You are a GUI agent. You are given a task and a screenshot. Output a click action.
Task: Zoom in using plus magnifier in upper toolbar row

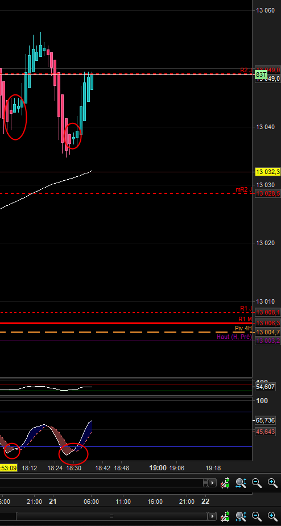[272, 483]
